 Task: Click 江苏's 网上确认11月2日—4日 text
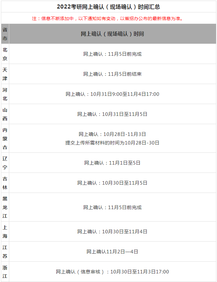[x=112, y=251]
